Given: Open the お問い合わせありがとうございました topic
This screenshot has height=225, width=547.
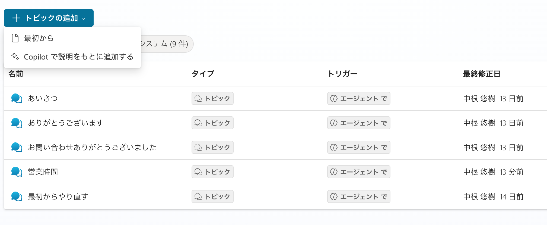Looking at the screenshot, I should pos(92,147).
